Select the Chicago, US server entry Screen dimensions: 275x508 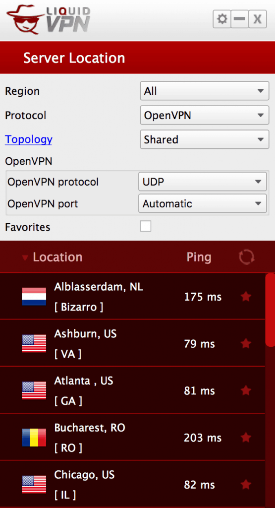[x=132, y=484]
